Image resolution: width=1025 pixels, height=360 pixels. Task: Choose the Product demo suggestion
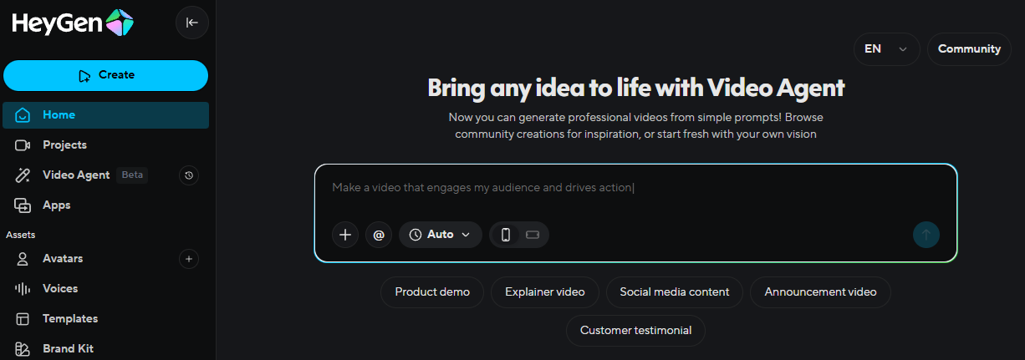pos(432,292)
